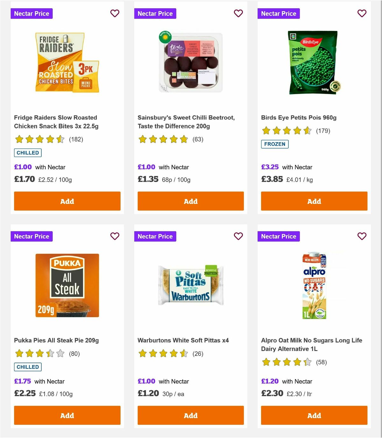Favourite the Alpro Oat Milk

click(x=362, y=236)
